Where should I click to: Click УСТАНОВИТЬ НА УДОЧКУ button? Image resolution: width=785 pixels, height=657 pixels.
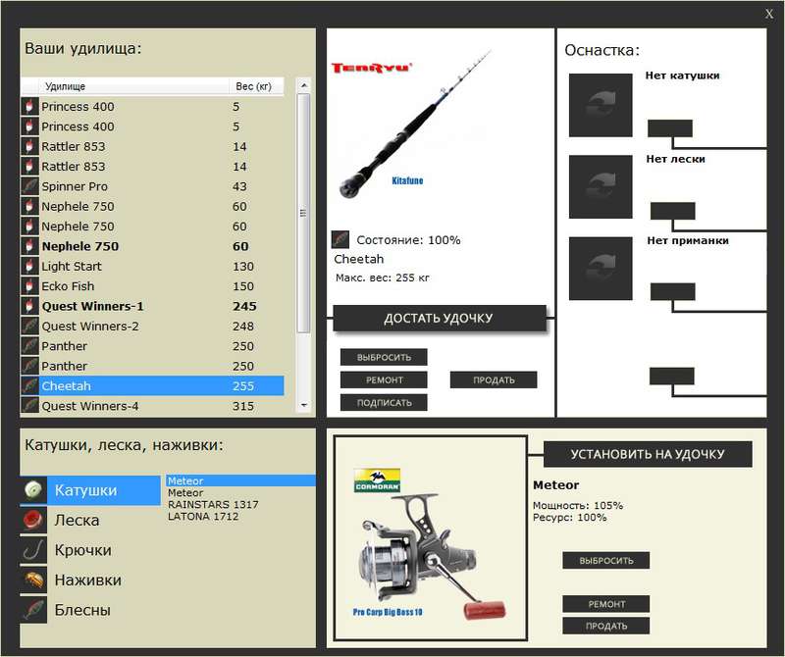click(x=648, y=454)
